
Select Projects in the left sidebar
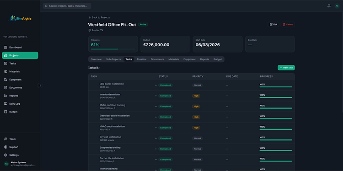[x=20, y=55]
